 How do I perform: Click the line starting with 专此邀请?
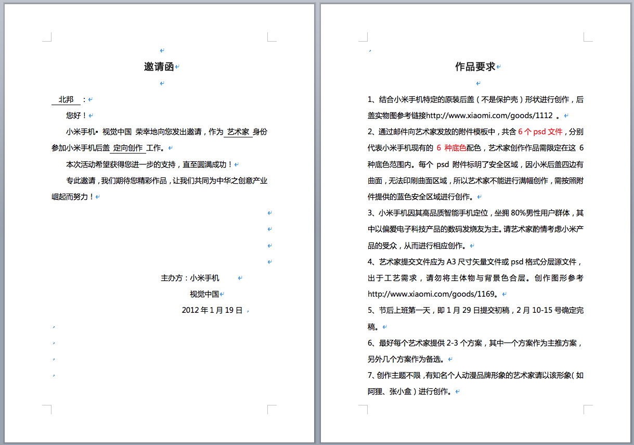coord(166,181)
